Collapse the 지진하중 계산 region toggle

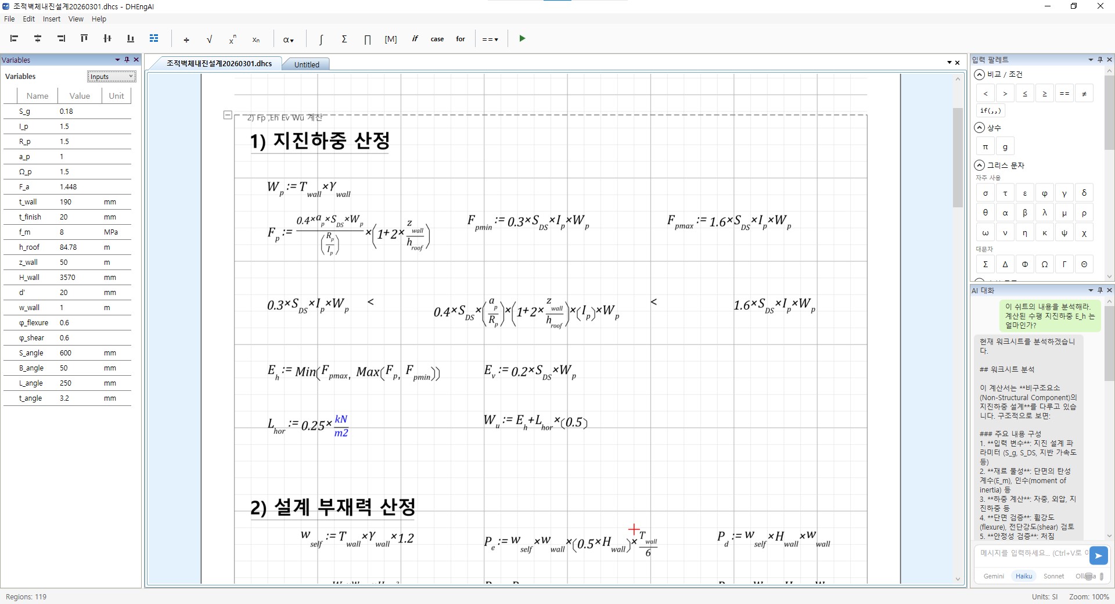[228, 116]
